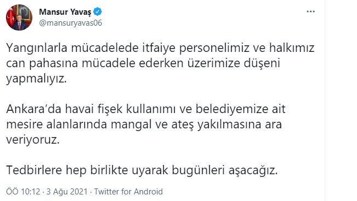This screenshot has height=201, width=357.
Task: Click the word Tedbirlere in the last line
Action: click(34, 170)
